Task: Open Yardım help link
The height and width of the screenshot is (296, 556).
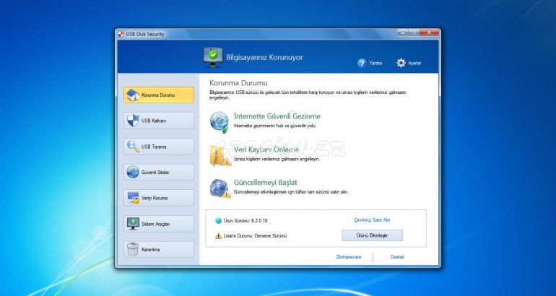Action: 375,63
